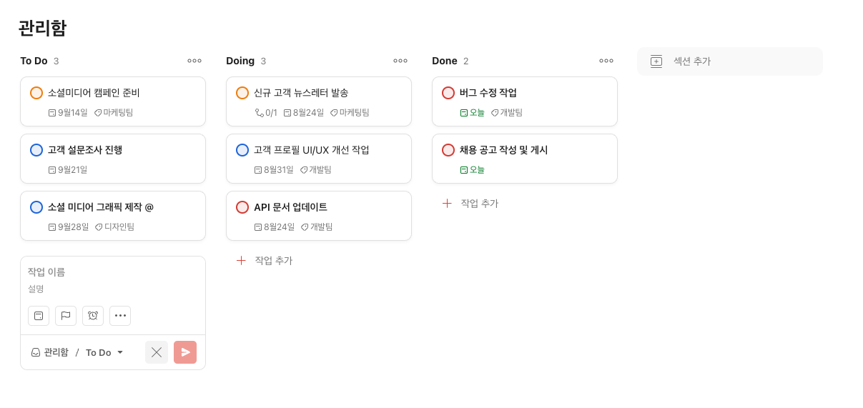This screenshot has height=408, width=863.
Task: Click the 마케팅팀 label on newsletter task
Action: coord(350,113)
